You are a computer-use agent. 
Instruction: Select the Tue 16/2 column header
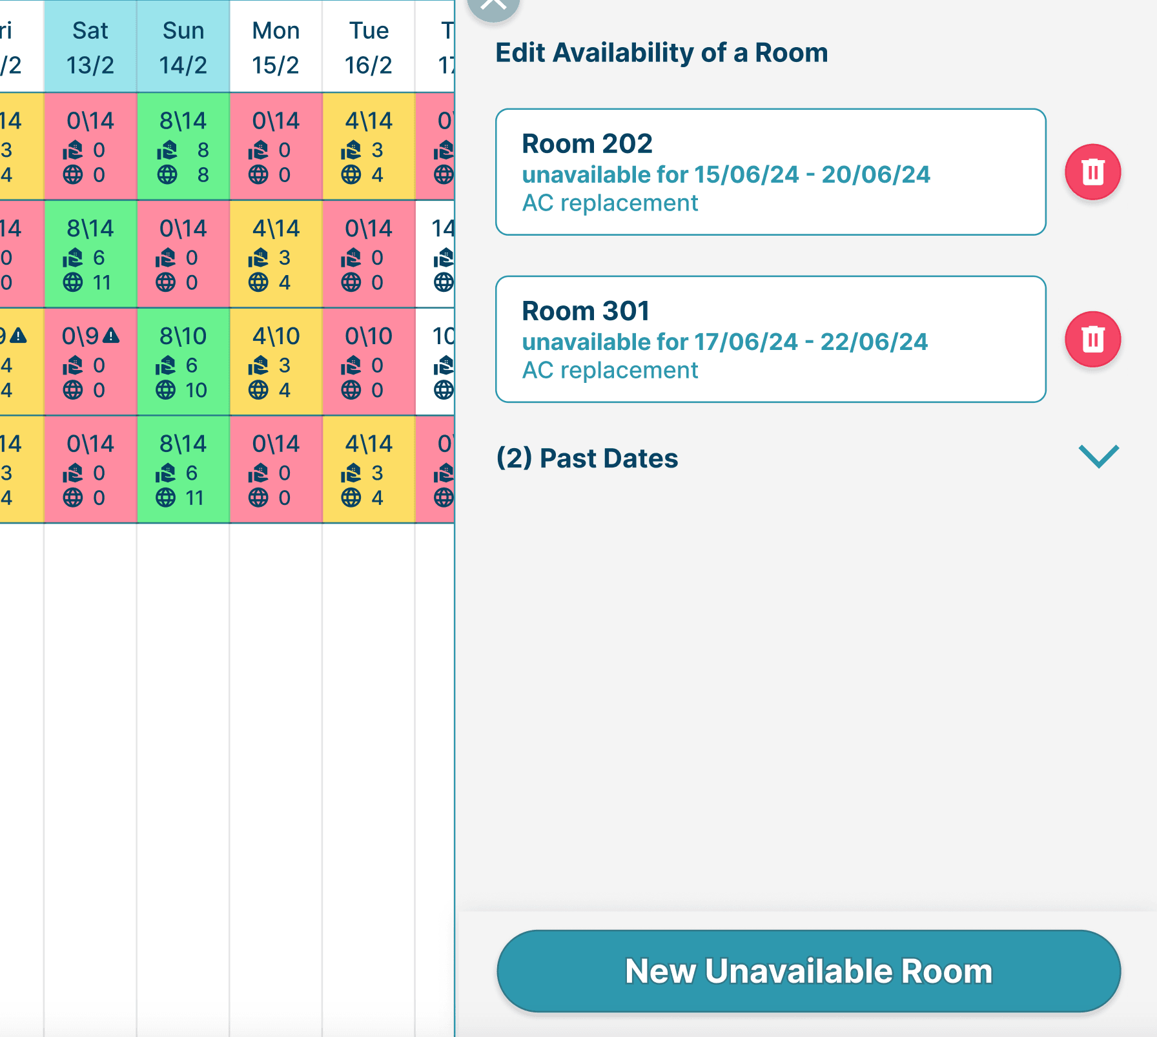click(369, 47)
